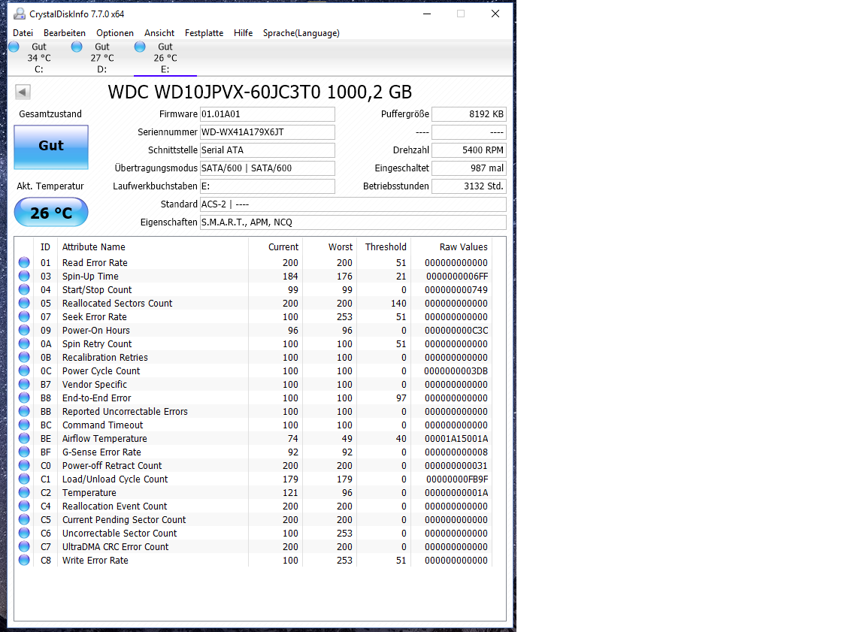Viewport: 866px width, 632px height.
Task: Select the Spin-Up Time raw value 0000000006FF
Action: click(x=457, y=276)
